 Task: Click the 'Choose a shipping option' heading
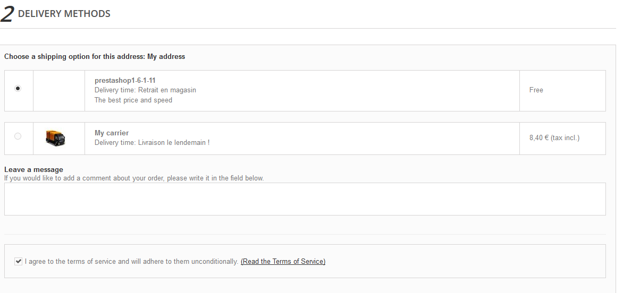[x=95, y=56]
